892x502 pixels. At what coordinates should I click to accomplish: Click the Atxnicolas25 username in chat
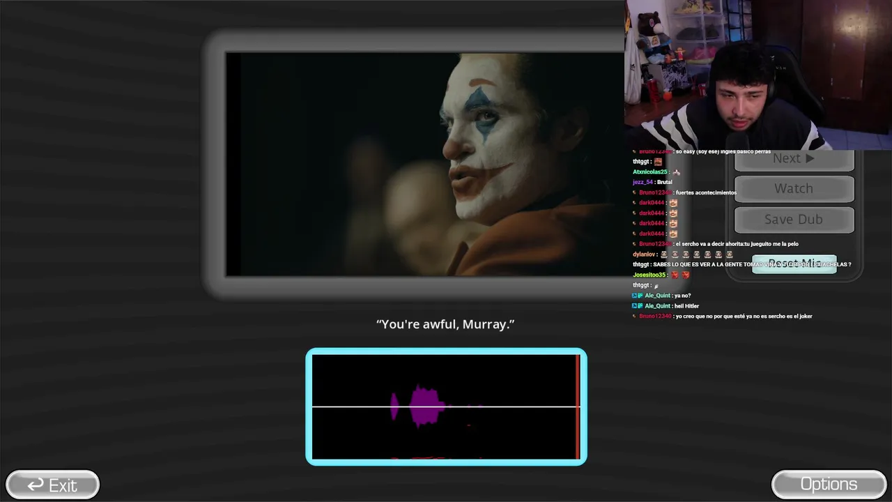(x=650, y=172)
